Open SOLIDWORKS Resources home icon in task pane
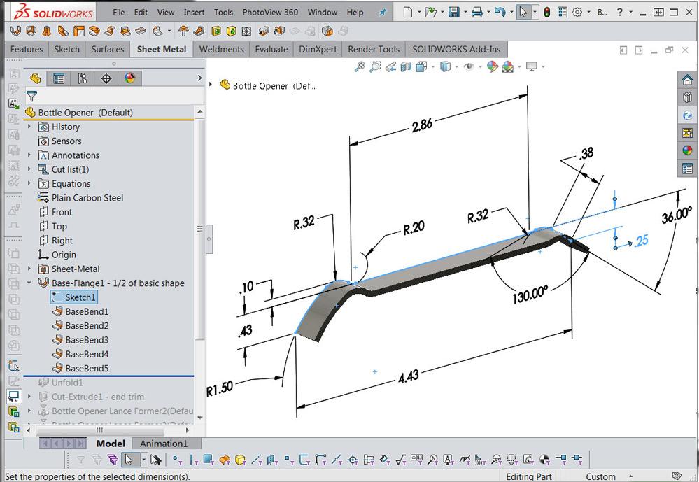Image resolution: width=699 pixels, height=482 pixels. pos(687,80)
